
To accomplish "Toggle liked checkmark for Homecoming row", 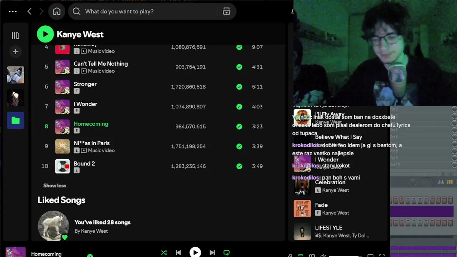I will click(x=239, y=126).
